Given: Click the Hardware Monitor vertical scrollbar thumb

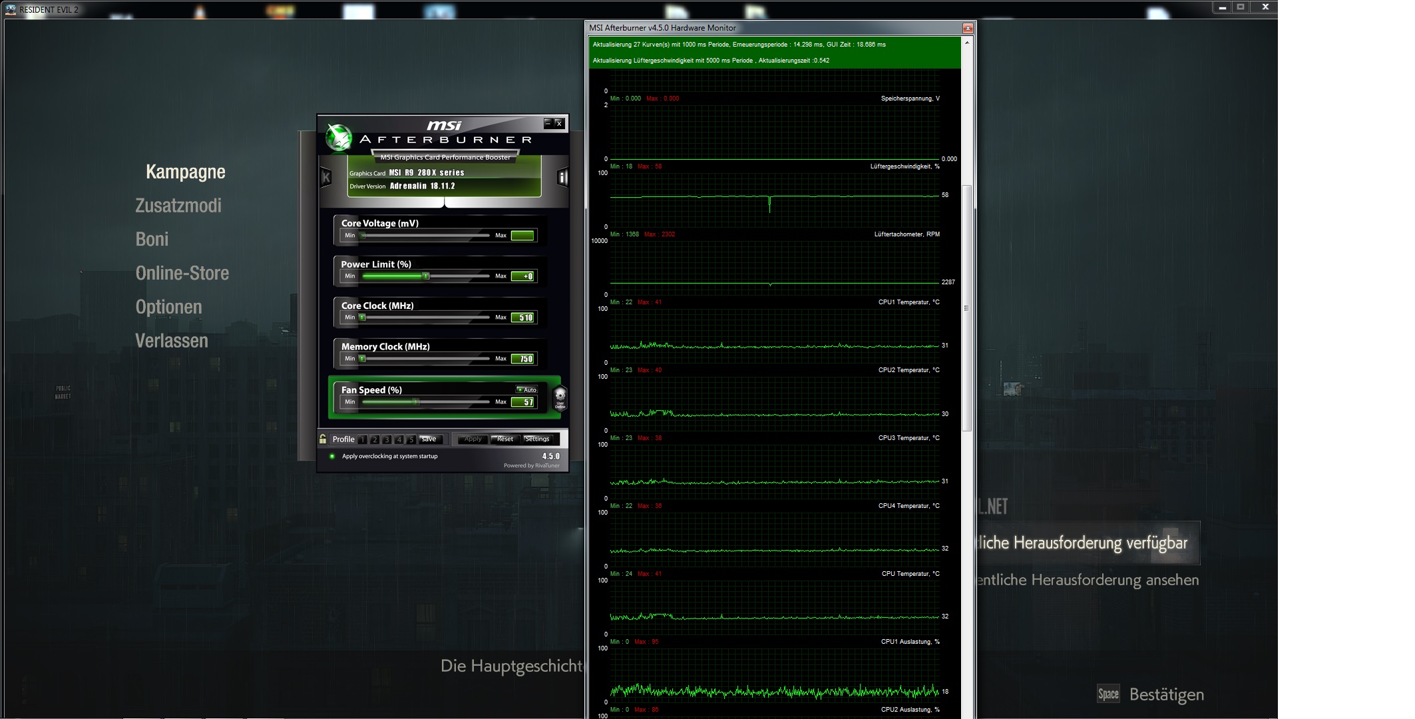Looking at the screenshot, I should 967,308.
